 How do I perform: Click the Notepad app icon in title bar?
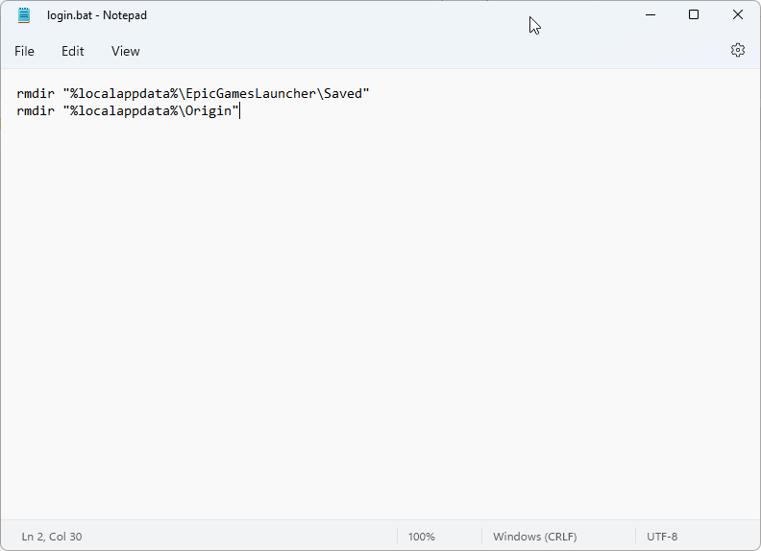pos(24,15)
